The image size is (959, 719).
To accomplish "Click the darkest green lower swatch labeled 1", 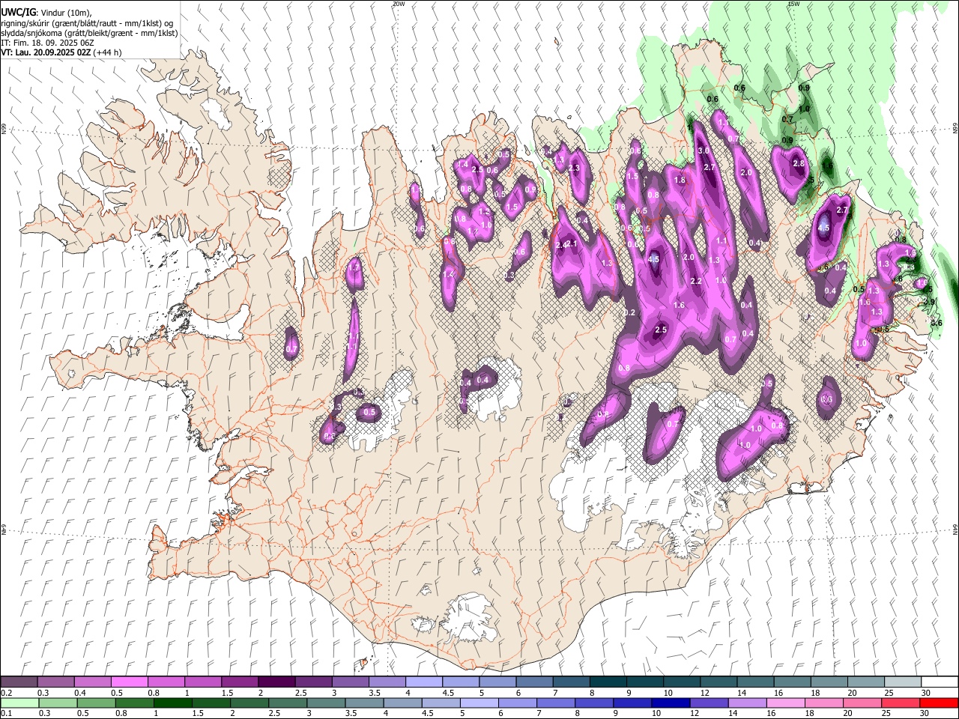I will [x=173, y=703].
